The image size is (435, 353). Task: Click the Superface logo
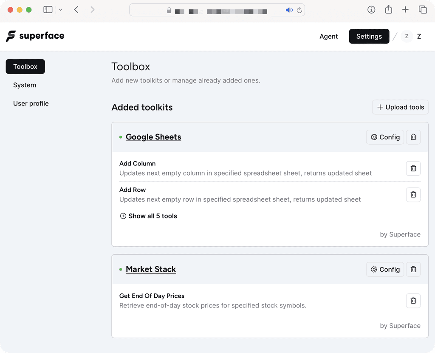pos(35,36)
